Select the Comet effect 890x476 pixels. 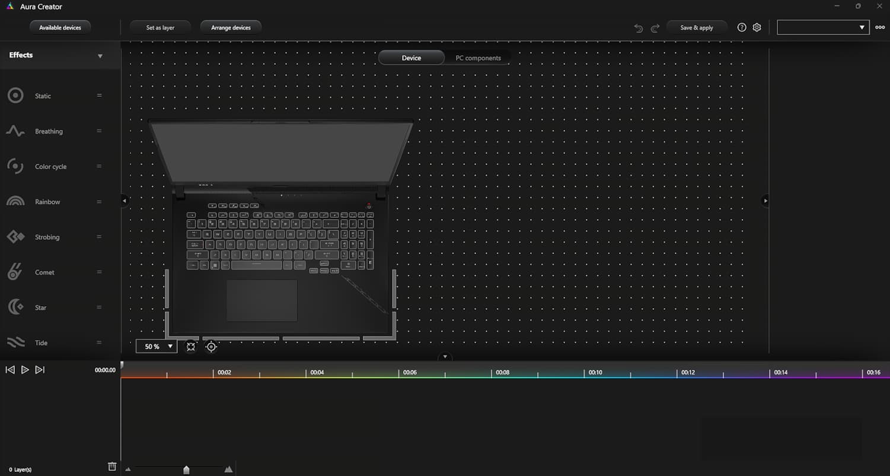tap(44, 272)
